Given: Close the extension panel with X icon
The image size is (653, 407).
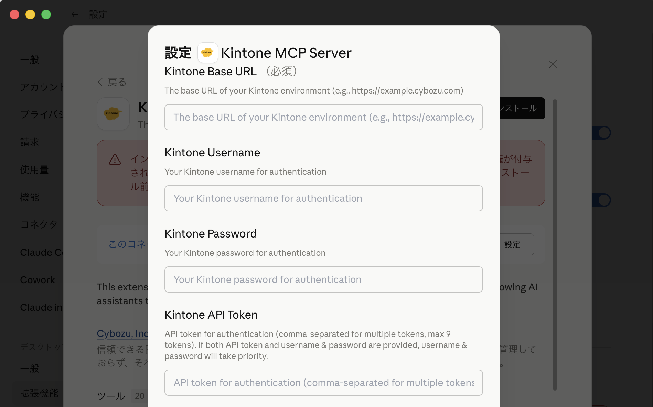Looking at the screenshot, I should click(553, 64).
